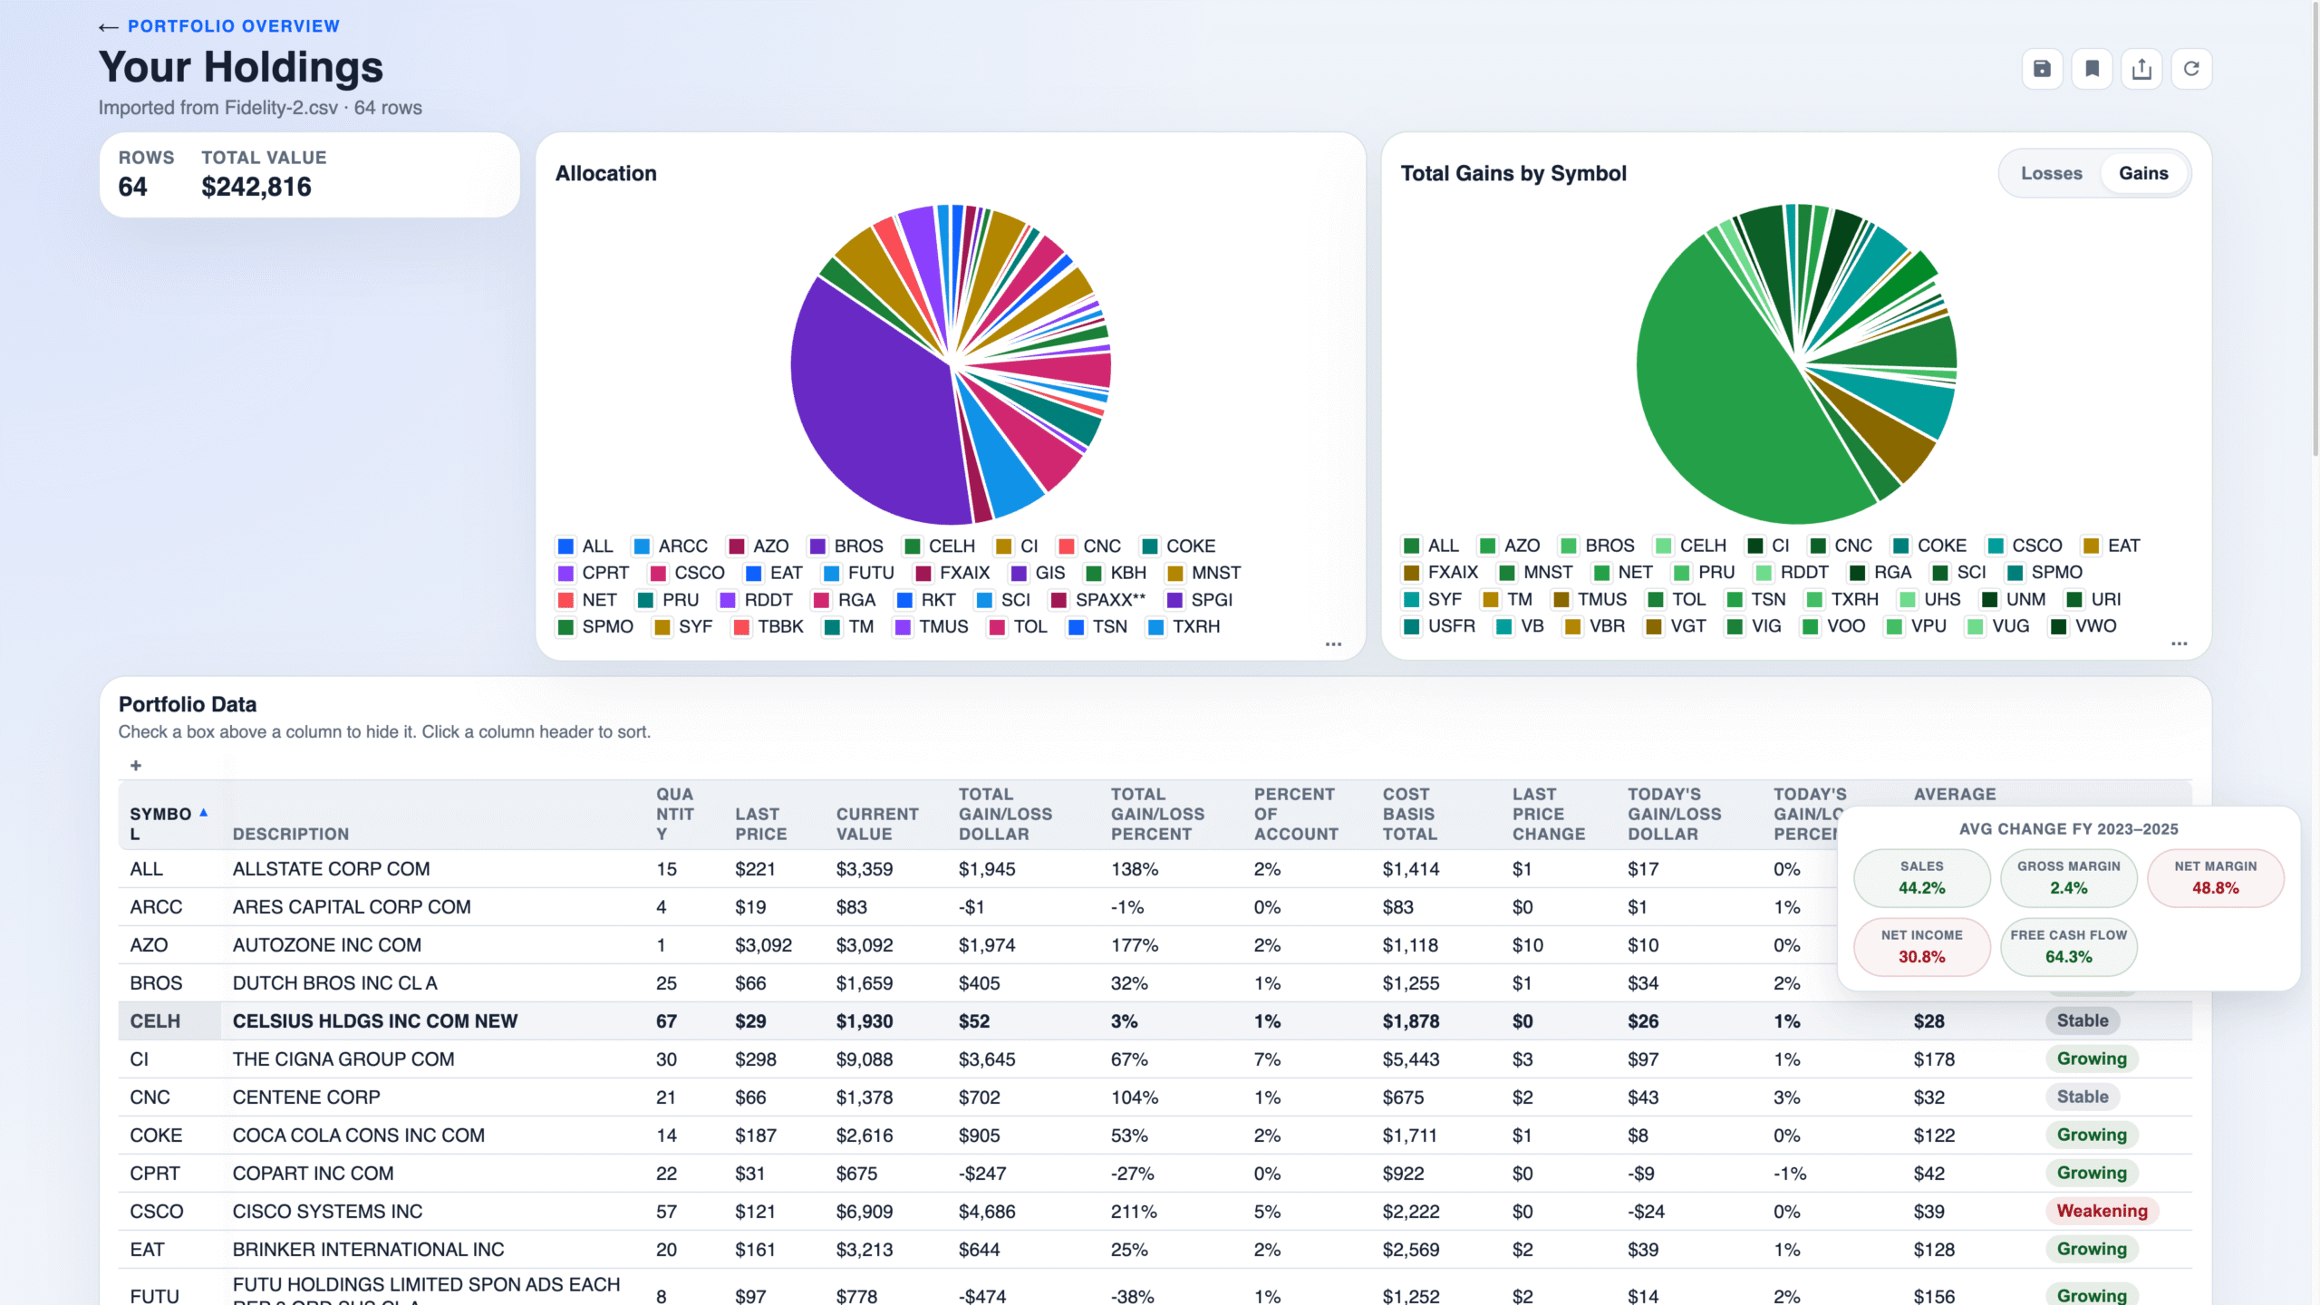Sort by the Last Price column header
Viewport: 2320px width, 1305px height.
pyautogui.click(x=760, y=824)
